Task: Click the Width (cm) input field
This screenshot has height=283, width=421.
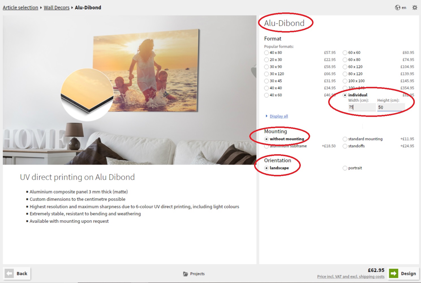Action: pos(362,107)
